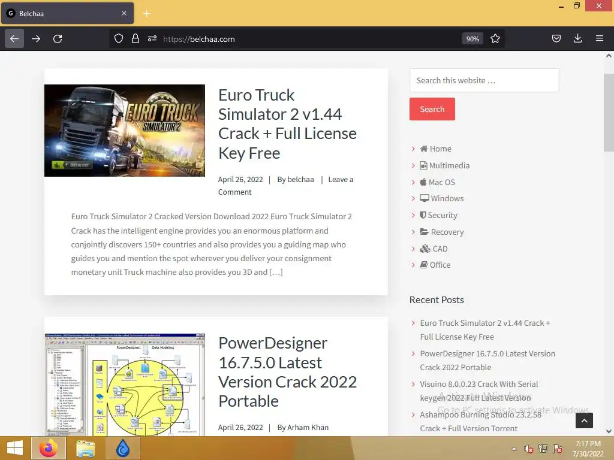
Task: Open the PowerDesigner 16.7.5.0 article title
Action: (x=287, y=371)
